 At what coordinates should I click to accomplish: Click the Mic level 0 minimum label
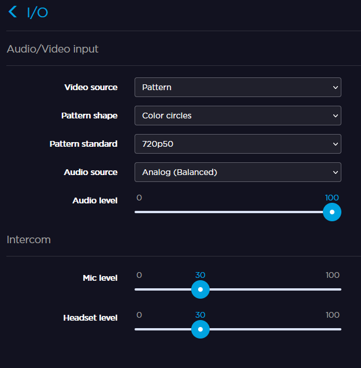[x=139, y=275]
